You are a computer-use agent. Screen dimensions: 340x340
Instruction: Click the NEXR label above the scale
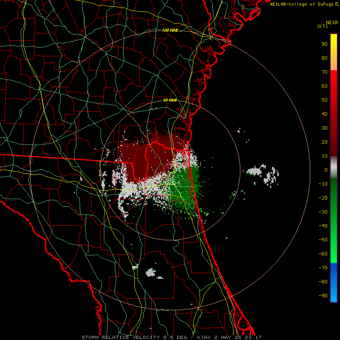pyautogui.click(x=332, y=23)
